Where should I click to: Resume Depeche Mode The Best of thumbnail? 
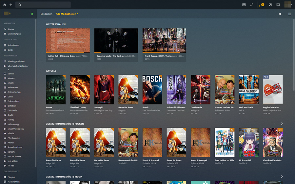(116, 41)
